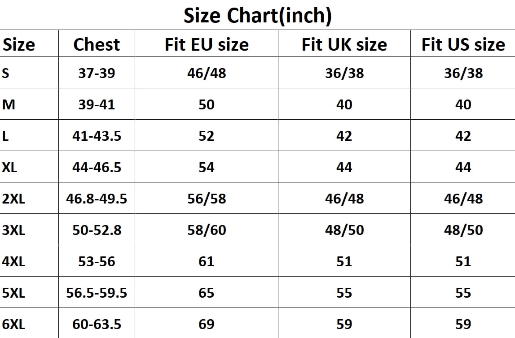The width and height of the screenshot is (515, 338).
Task: Click chest value 41-43.5
Action: (x=97, y=136)
